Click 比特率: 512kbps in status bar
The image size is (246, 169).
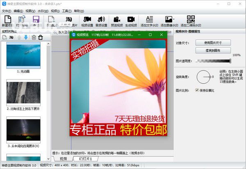(x=127, y=165)
